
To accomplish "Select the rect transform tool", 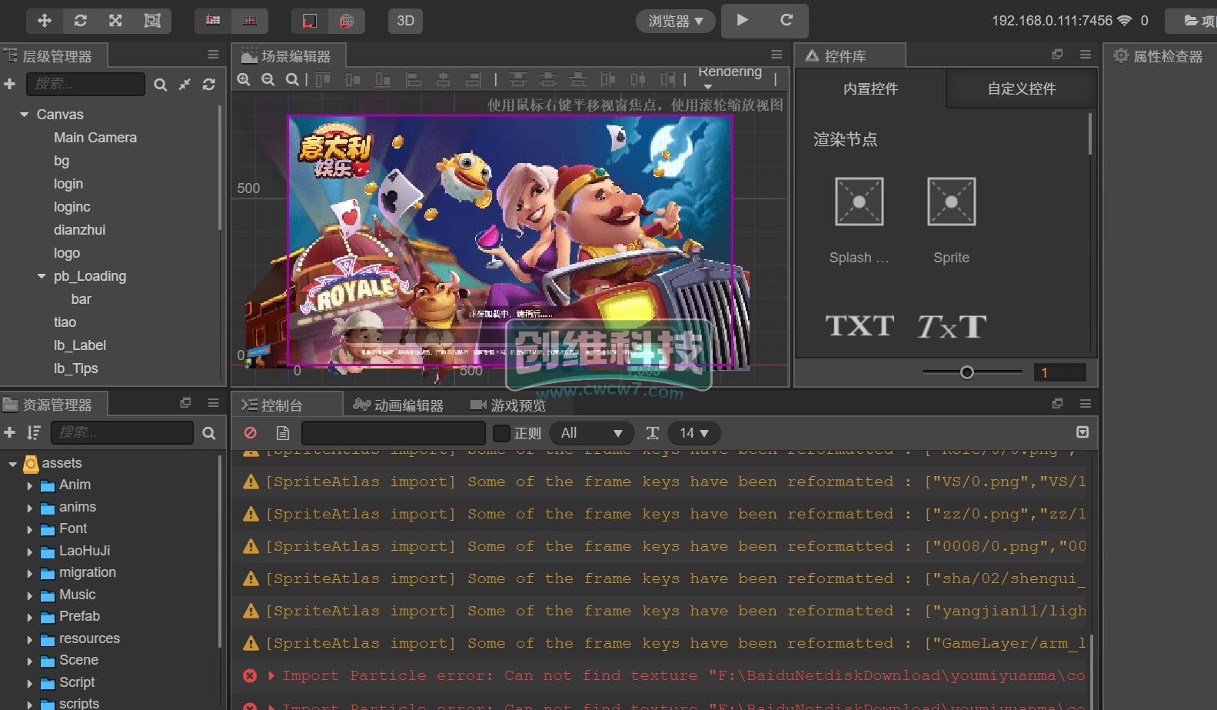I will (x=152, y=21).
